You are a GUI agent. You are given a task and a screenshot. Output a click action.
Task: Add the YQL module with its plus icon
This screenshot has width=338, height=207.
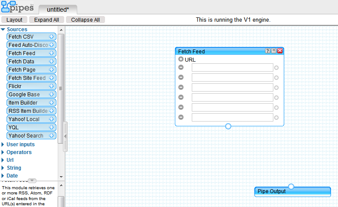point(51,127)
